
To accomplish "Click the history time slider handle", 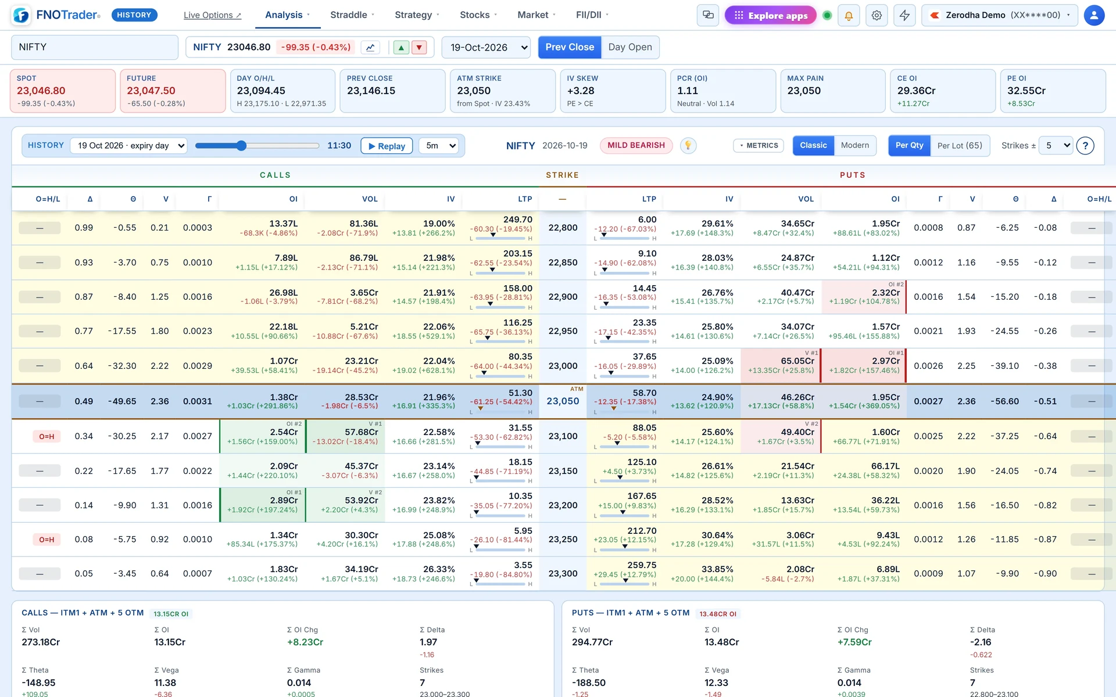I will (x=241, y=146).
